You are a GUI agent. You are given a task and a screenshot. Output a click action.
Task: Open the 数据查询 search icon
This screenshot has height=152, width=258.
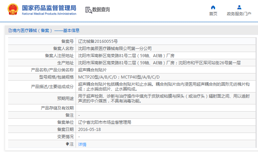(88, 10)
